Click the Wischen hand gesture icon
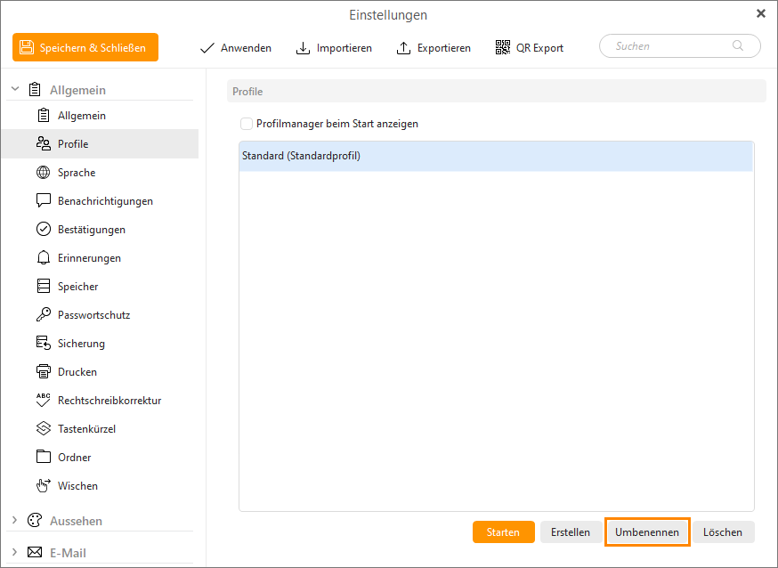The image size is (778, 568). tap(43, 486)
